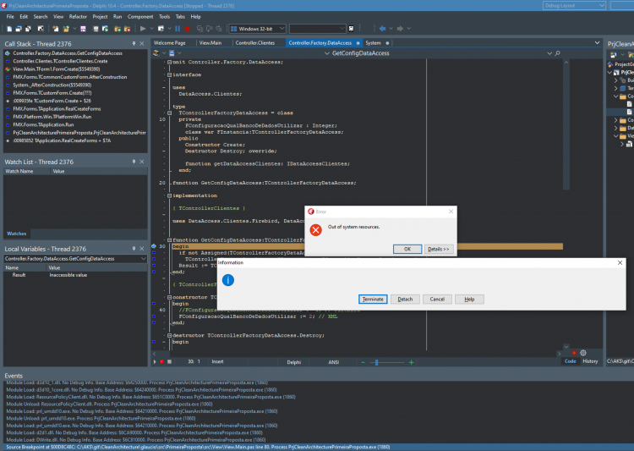Collapse the implementation section fold marker
This screenshot has height=451, width=634.
169,195
